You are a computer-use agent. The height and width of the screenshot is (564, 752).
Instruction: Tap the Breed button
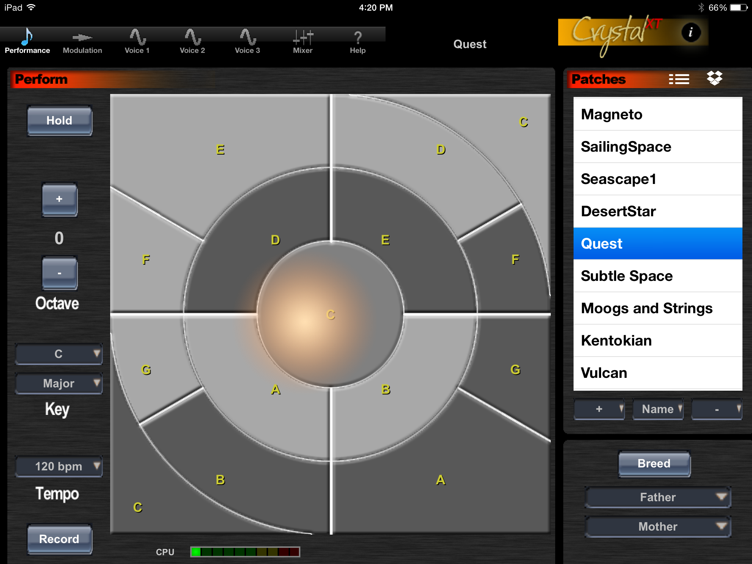pyautogui.click(x=654, y=463)
